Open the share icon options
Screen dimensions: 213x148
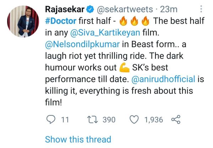click(176, 120)
